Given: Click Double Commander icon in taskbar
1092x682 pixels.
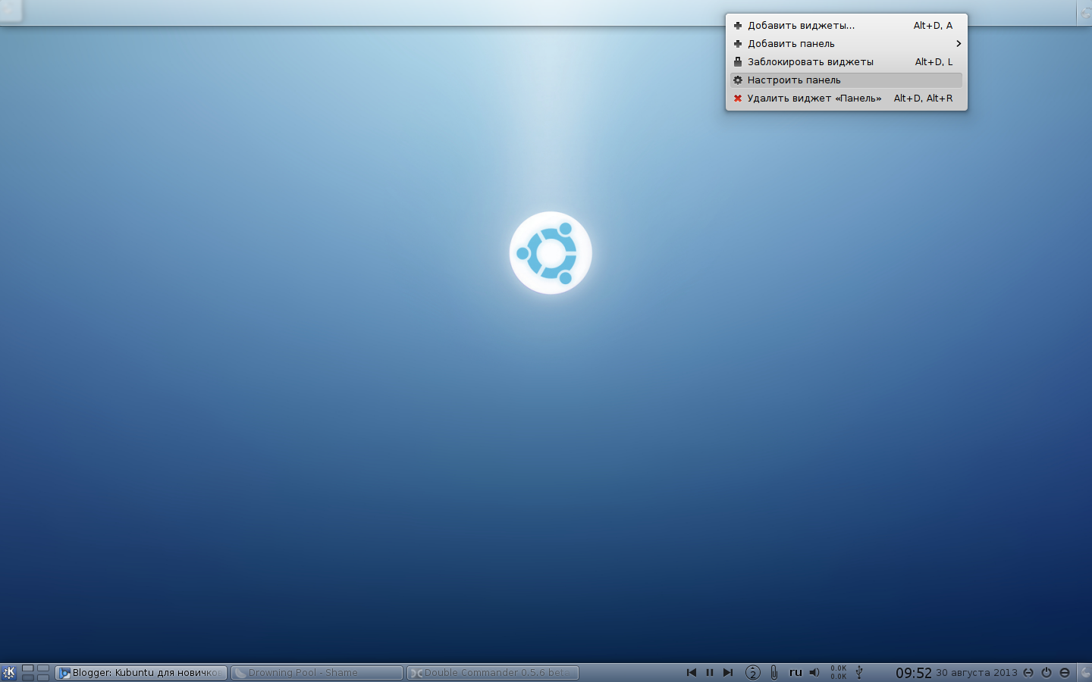Looking at the screenshot, I should tap(416, 673).
